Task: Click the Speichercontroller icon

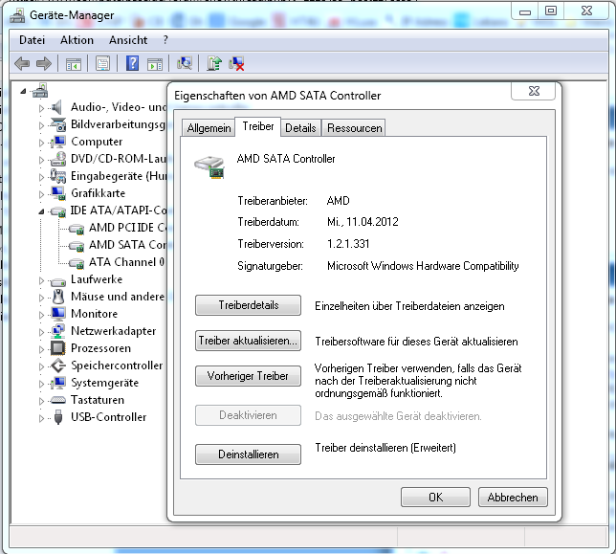Action: click(58, 366)
